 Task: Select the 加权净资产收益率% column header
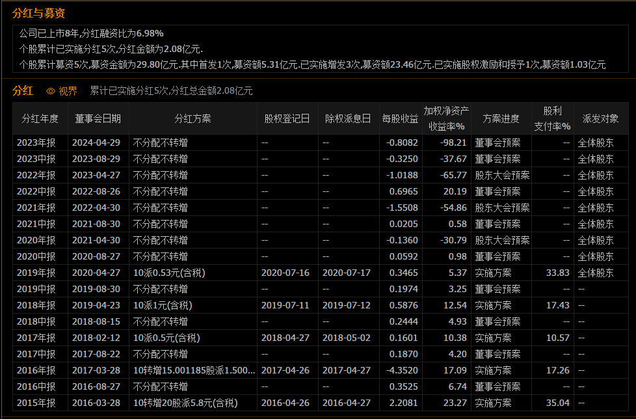[x=446, y=118]
